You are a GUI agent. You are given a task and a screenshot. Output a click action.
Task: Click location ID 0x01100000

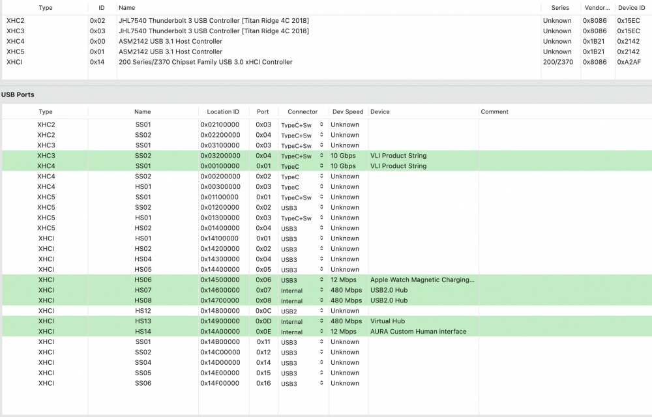click(x=220, y=197)
